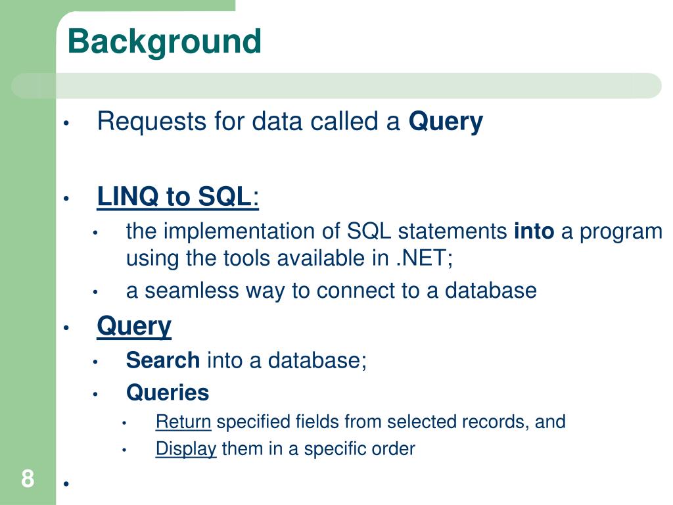Click 'Requests for data called a' text
The width and height of the screenshot is (673, 505).
[248, 121]
